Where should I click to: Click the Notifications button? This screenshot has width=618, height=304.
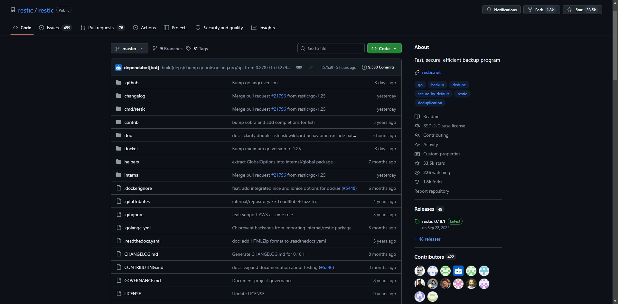click(501, 10)
